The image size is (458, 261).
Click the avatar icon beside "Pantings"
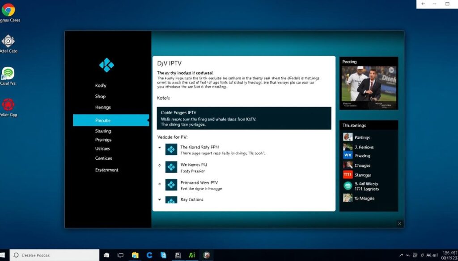click(x=348, y=137)
